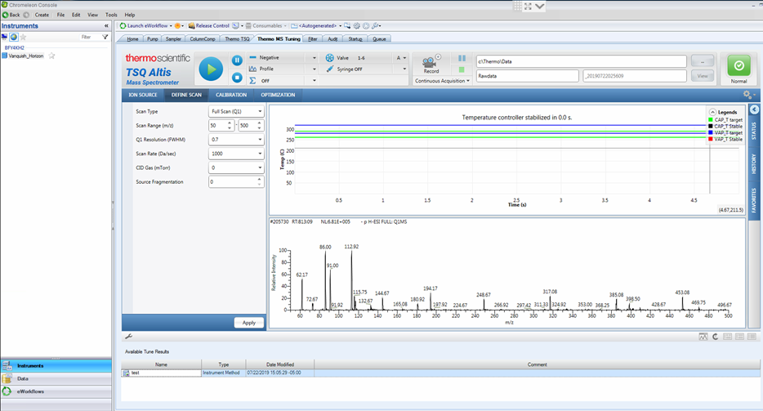Switch to the Calibration tab
763x411 pixels.
pos(231,95)
